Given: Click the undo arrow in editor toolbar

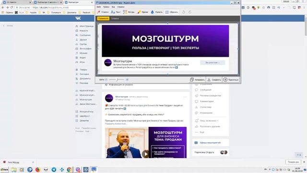Looking at the screenshot, I should (183, 12).
